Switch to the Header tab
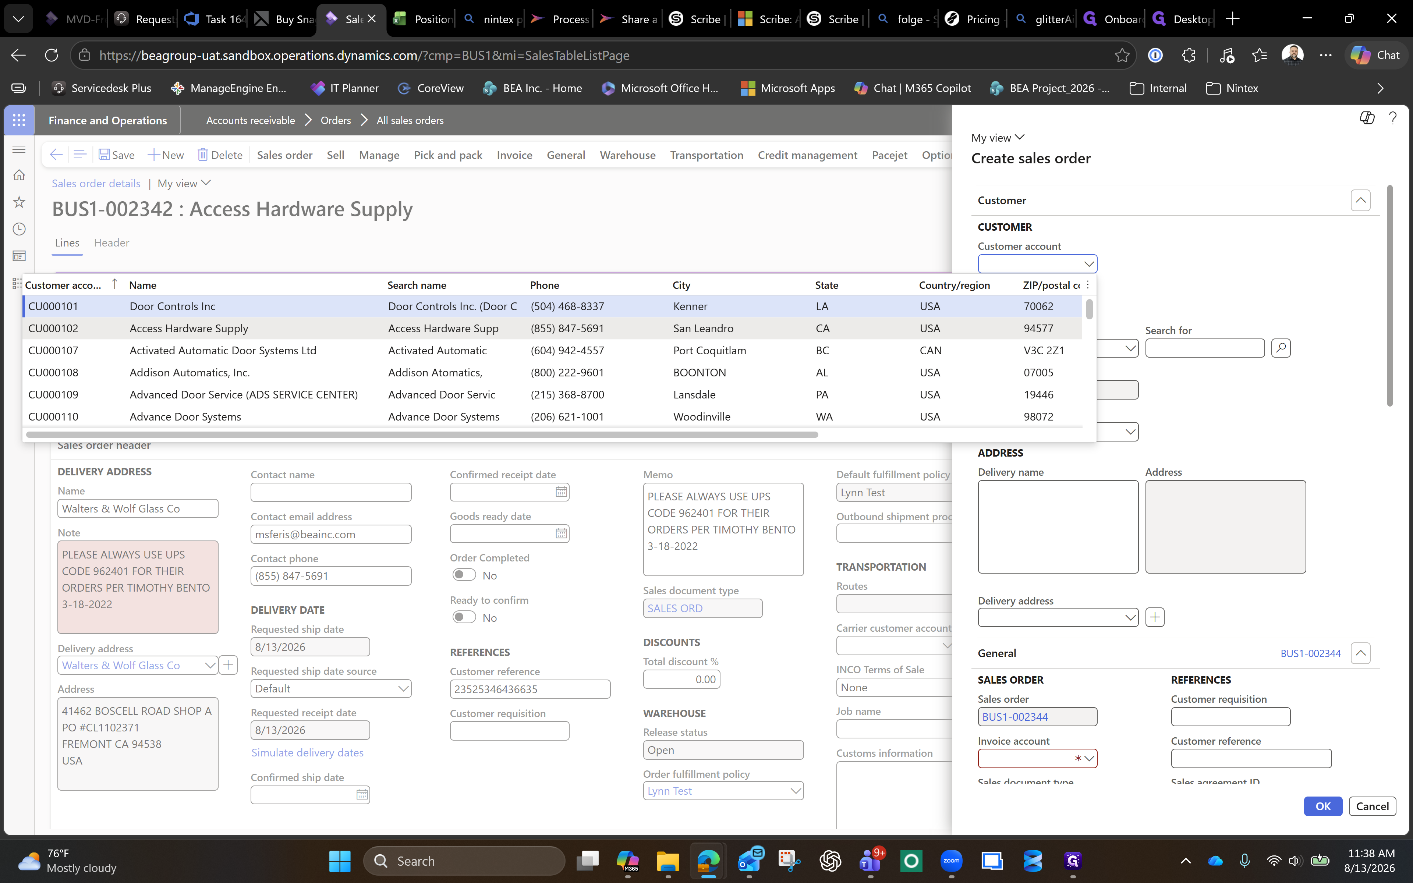This screenshot has width=1413, height=883. click(x=111, y=242)
